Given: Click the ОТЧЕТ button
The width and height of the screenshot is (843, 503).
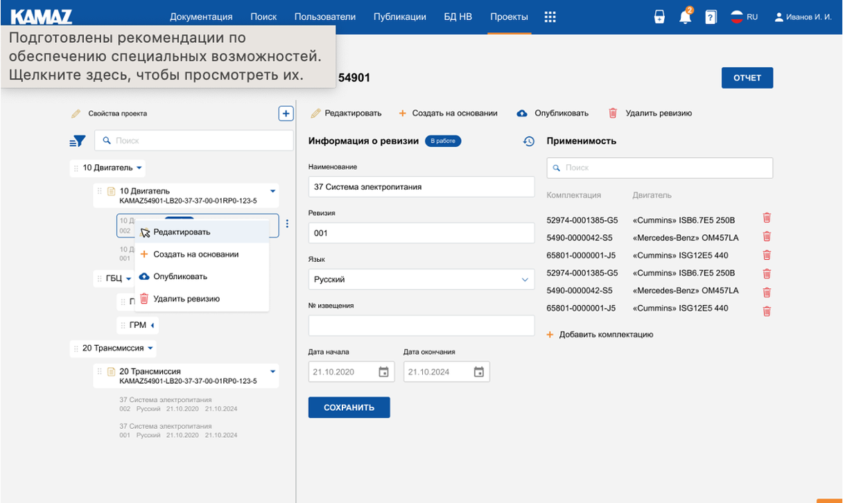Looking at the screenshot, I should [x=747, y=78].
